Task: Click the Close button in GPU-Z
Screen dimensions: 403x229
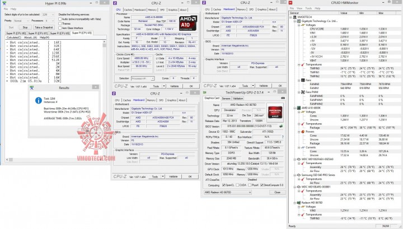Action: point(277,192)
